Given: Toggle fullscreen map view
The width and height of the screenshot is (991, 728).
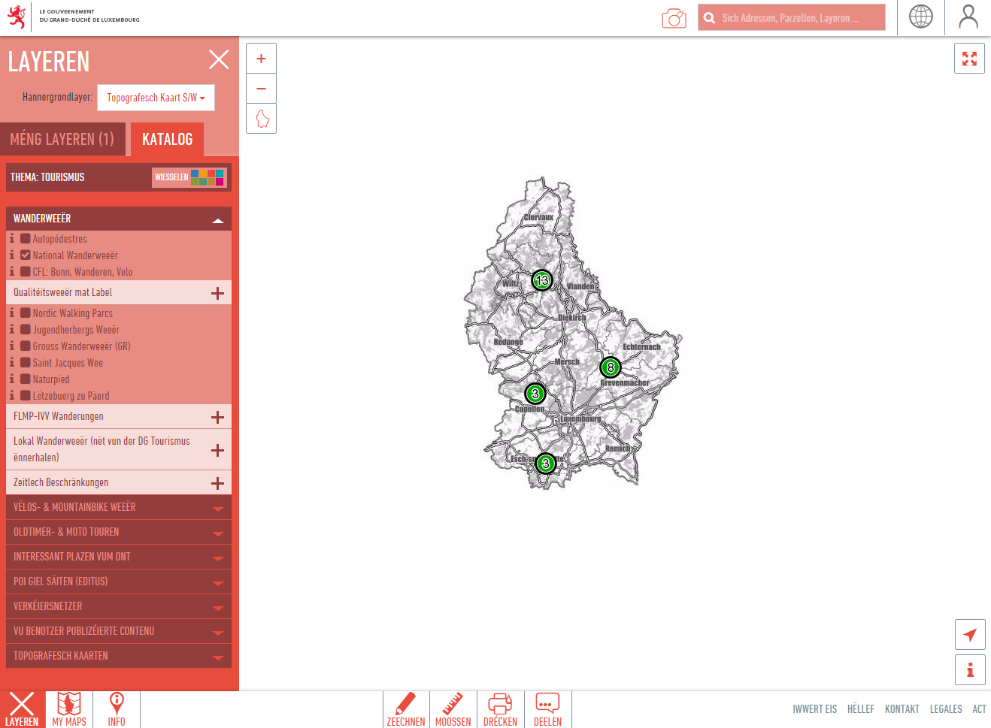Looking at the screenshot, I should [x=969, y=59].
